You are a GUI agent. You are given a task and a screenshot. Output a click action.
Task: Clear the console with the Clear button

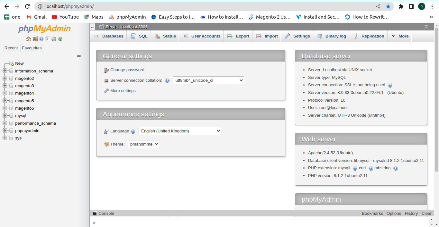click(426, 213)
